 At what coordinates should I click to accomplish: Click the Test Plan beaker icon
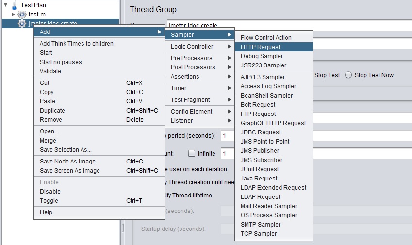[x=14, y=5]
